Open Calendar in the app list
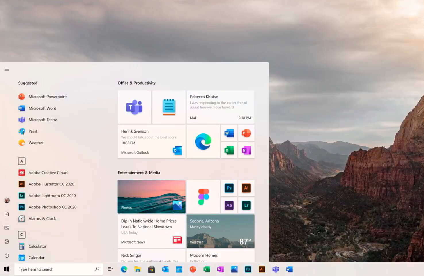 pos(31,258)
